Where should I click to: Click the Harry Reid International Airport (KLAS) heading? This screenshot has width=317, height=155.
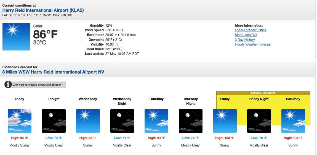43,10
